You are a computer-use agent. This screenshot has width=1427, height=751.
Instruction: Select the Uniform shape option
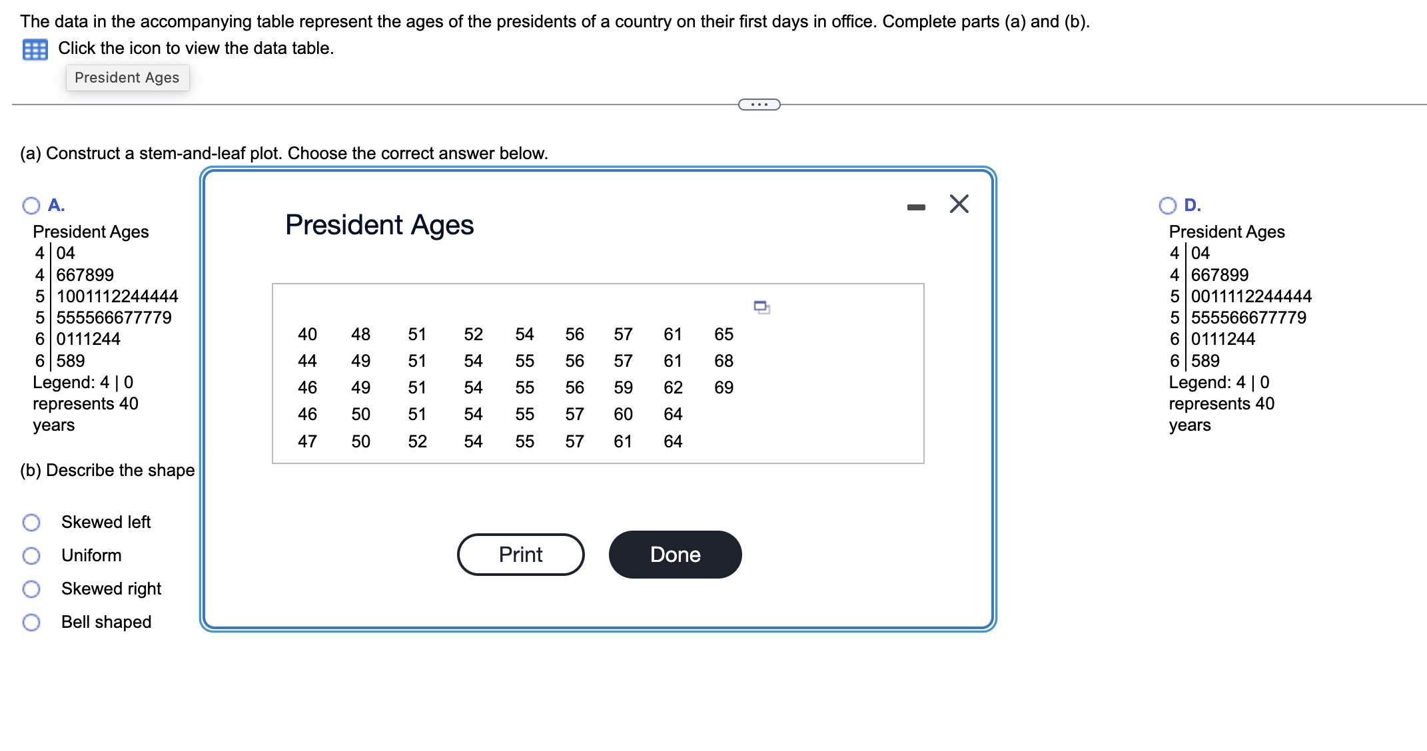click(x=31, y=556)
